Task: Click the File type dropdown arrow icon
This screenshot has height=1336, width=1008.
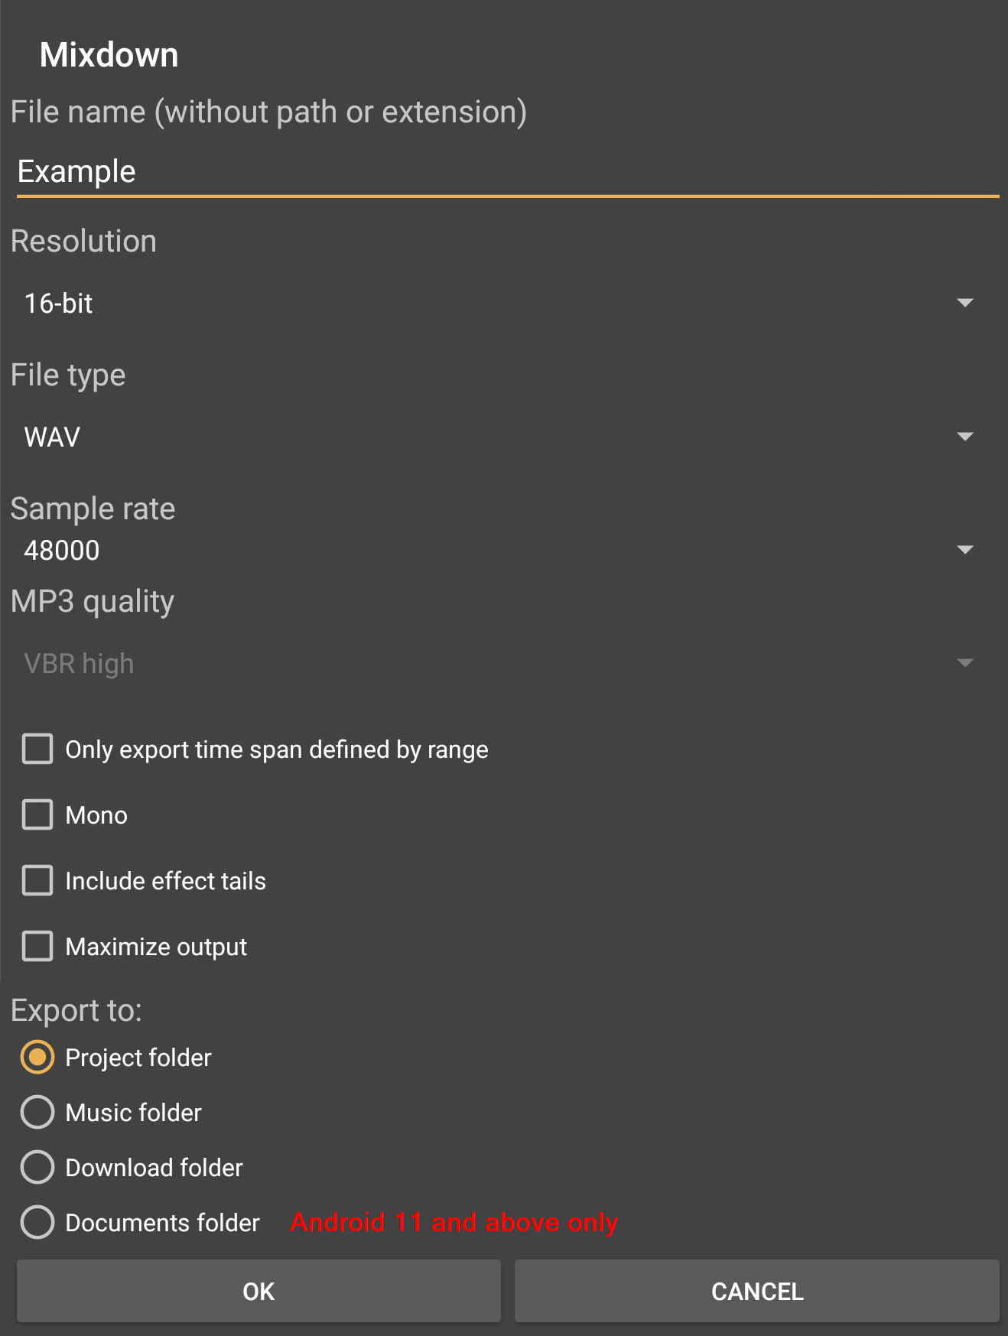Action: coord(965,437)
